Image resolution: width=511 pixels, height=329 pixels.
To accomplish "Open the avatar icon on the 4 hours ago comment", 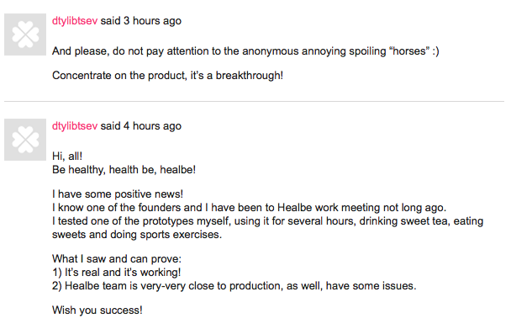I will [x=25, y=140].
